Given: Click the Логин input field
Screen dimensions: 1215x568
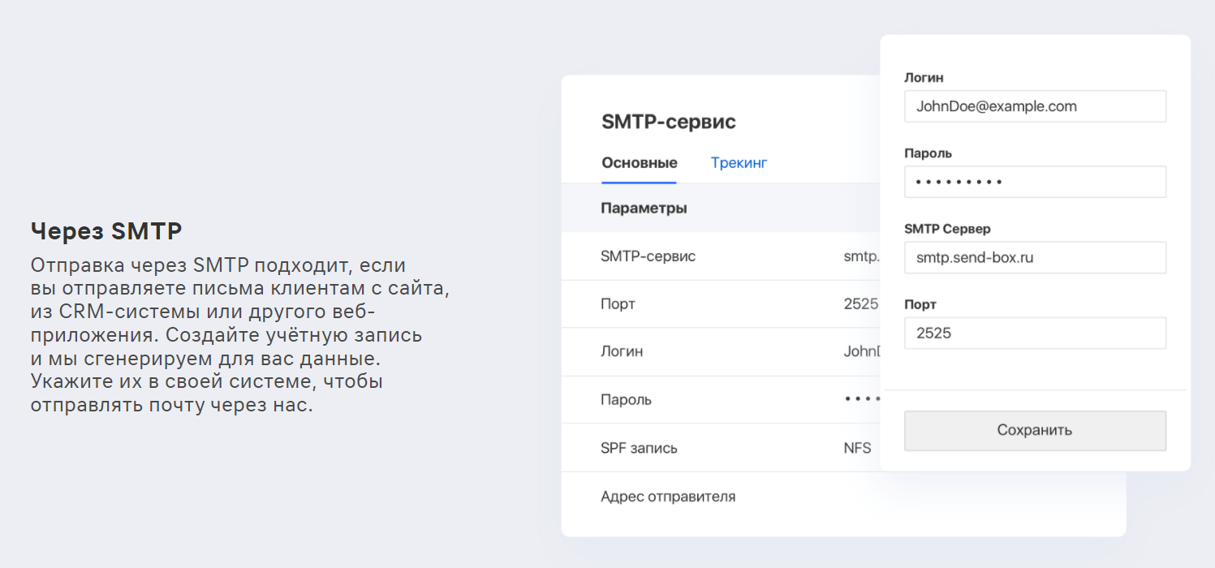Looking at the screenshot, I should pos(1034,106).
